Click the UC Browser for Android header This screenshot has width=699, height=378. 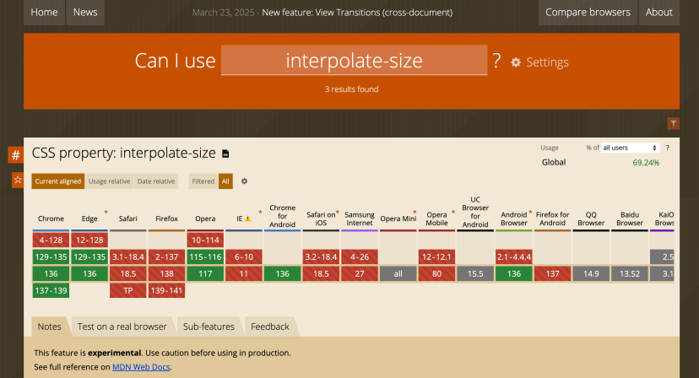tap(475, 212)
